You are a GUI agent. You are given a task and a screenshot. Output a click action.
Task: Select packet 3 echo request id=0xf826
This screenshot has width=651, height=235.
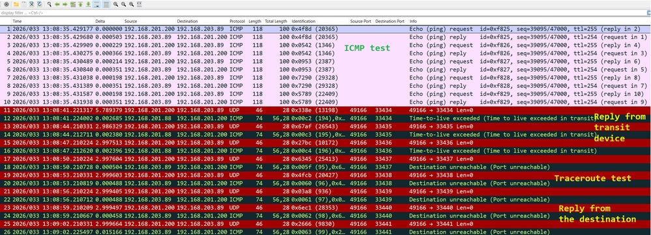point(326,45)
